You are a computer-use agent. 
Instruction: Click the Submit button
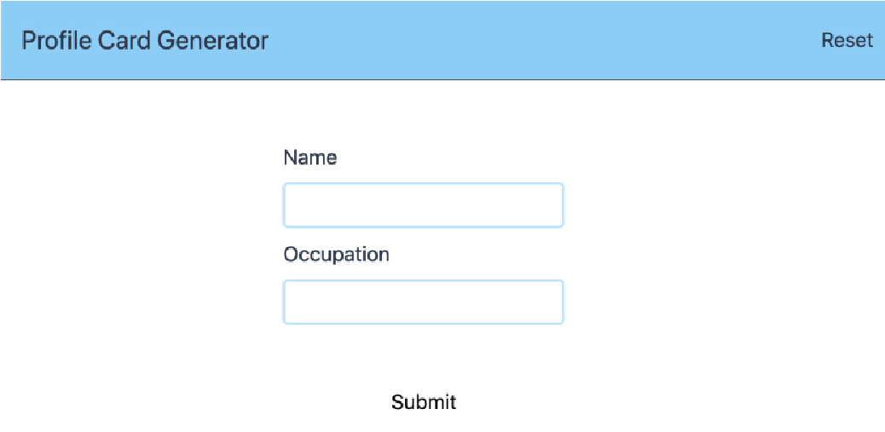click(x=423, y=402)
